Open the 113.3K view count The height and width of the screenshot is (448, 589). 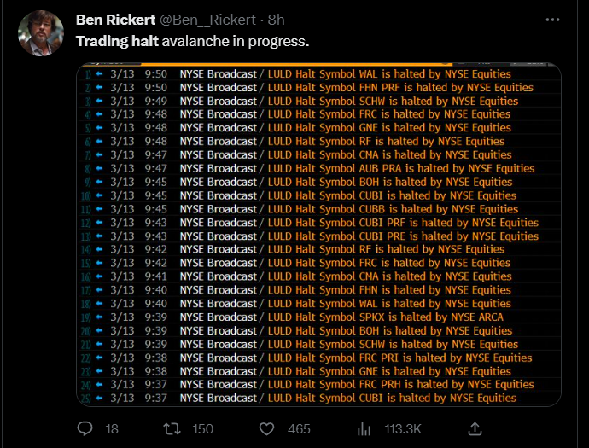tap(403, 429)
